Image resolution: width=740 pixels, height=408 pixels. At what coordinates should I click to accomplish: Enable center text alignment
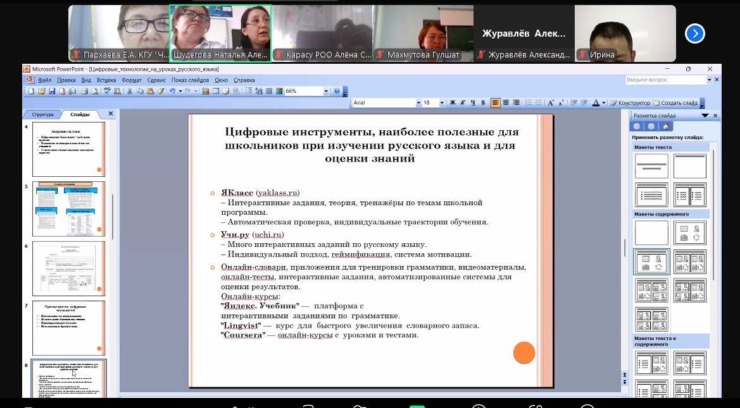pyautogui.click(x=506, y=103)
